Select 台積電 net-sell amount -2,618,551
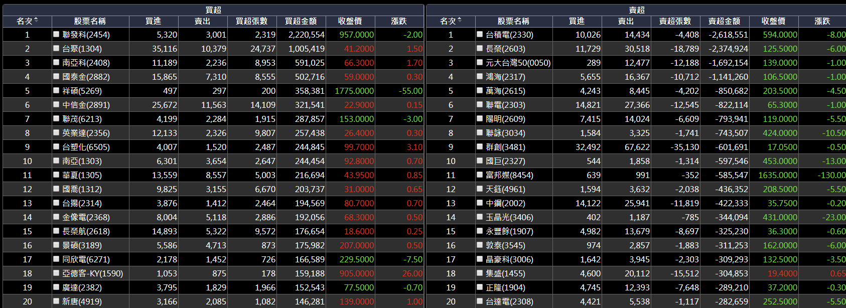 tap(728, 35)
